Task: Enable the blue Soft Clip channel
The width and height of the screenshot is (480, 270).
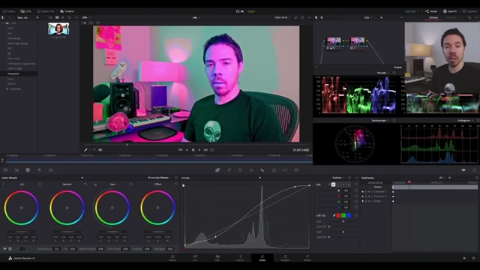Action: (x=349, y=215)
